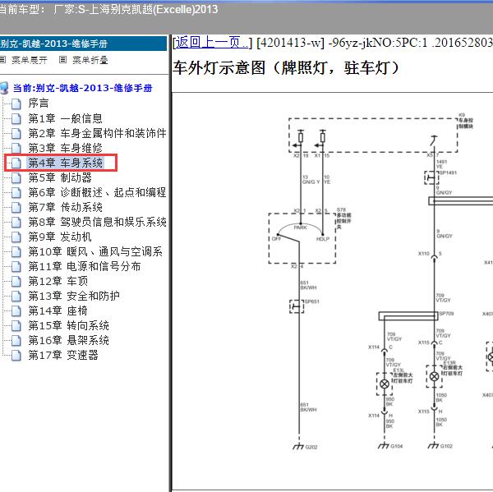Click the 返回上一页 link
493x492 pixels.
[211, 43]
